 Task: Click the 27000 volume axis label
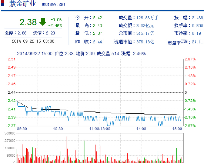click(10, 141)
